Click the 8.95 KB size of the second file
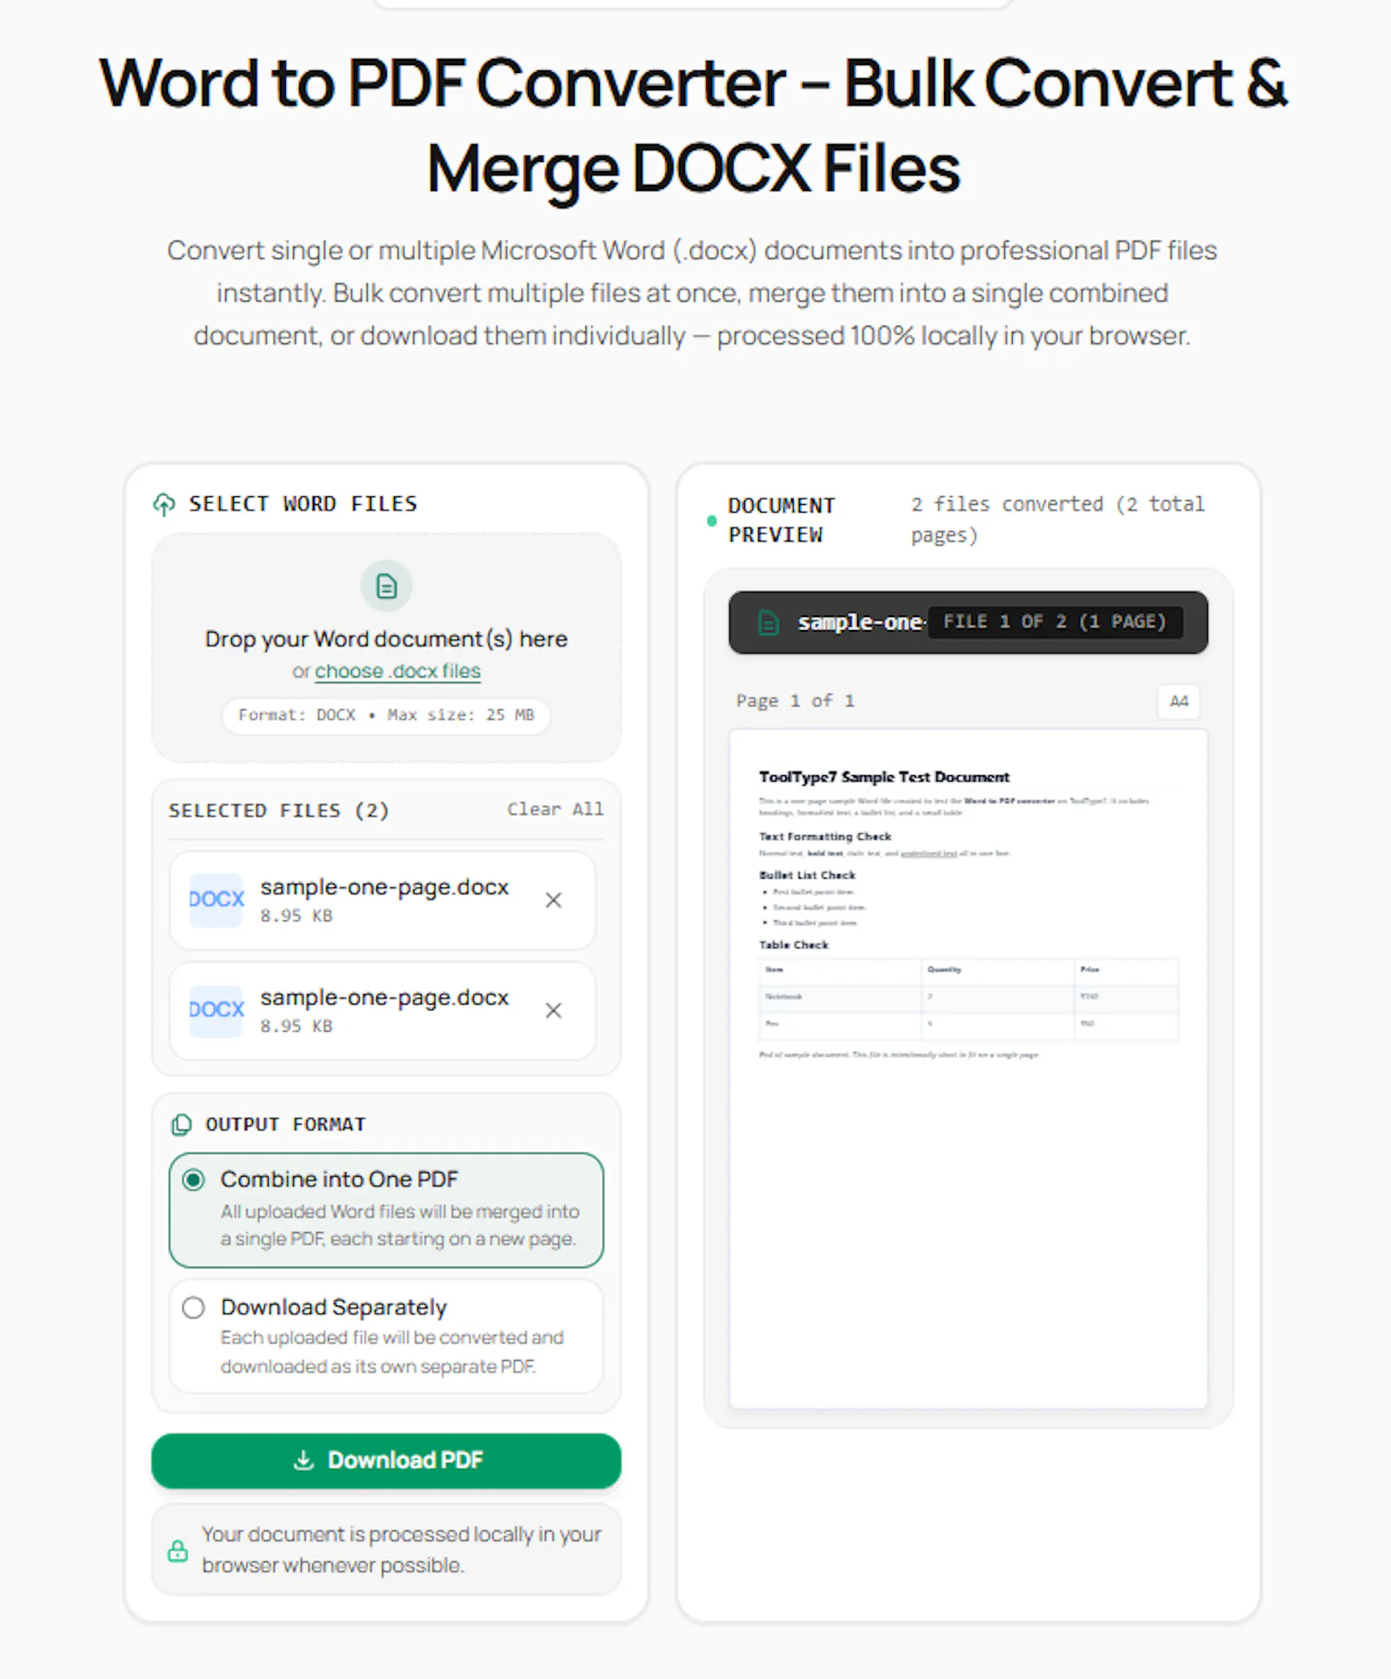The height and width of the screenshot is (1679, 1391). click(296, 1026)
